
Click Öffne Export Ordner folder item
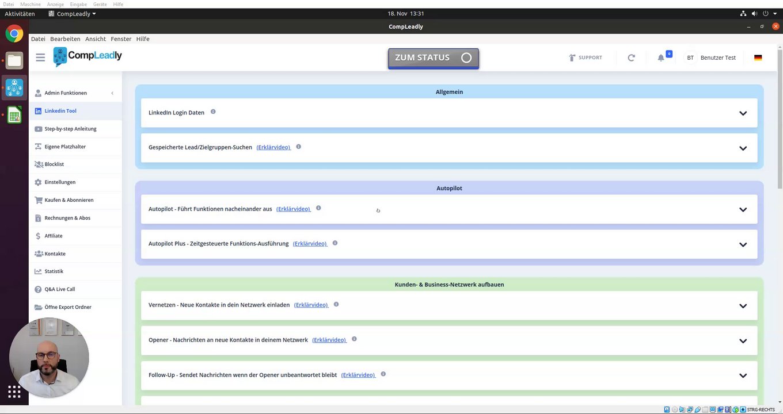75,307
